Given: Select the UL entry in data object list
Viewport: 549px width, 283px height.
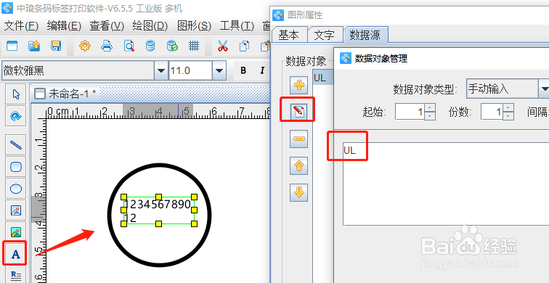Looking at the screenshot, I should tap(323, 78).
